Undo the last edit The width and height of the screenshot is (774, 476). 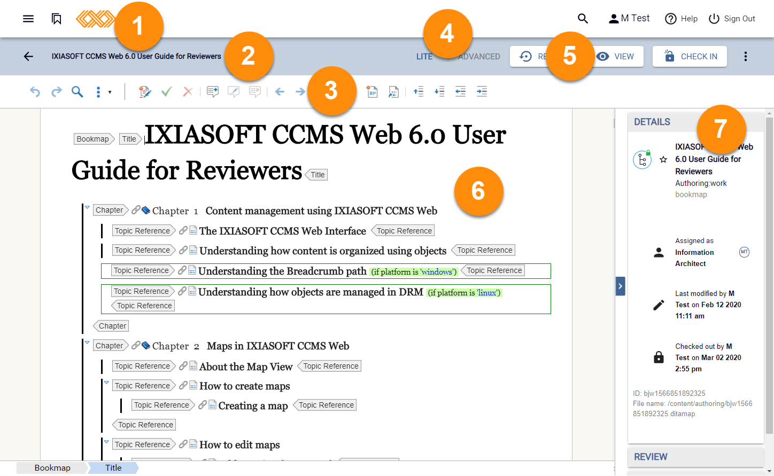[35, 92]
